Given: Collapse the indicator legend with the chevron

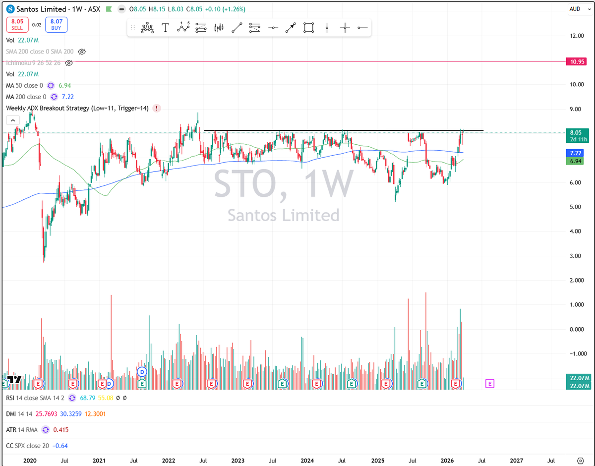Looking at the screenshot, I should [13, 120].
